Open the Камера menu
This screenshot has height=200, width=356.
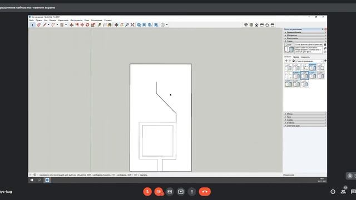(x=53, y=20)
